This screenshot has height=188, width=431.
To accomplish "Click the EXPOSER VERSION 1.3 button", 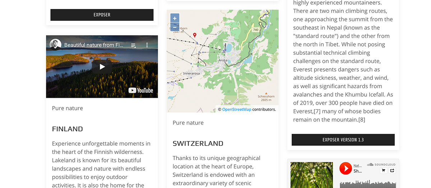I will 343,140.
